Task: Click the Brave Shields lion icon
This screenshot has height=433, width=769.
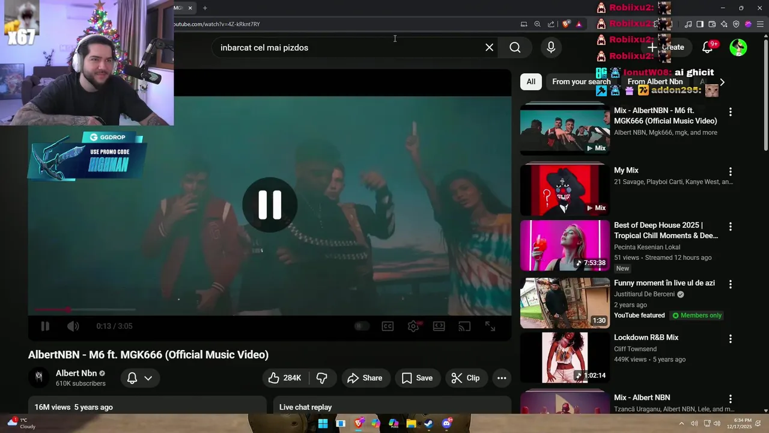Action: (x=566, y=24)
